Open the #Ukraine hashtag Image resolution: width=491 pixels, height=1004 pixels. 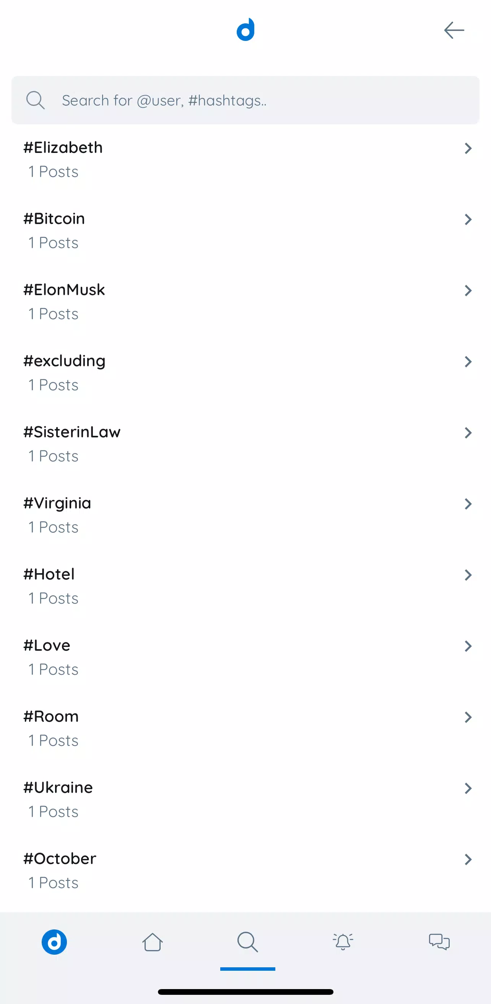pos(245,799)
